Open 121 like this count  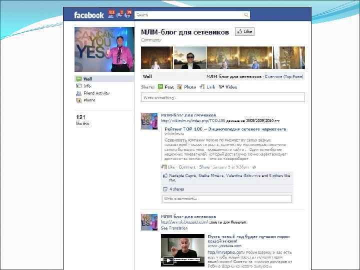(82, 120)
